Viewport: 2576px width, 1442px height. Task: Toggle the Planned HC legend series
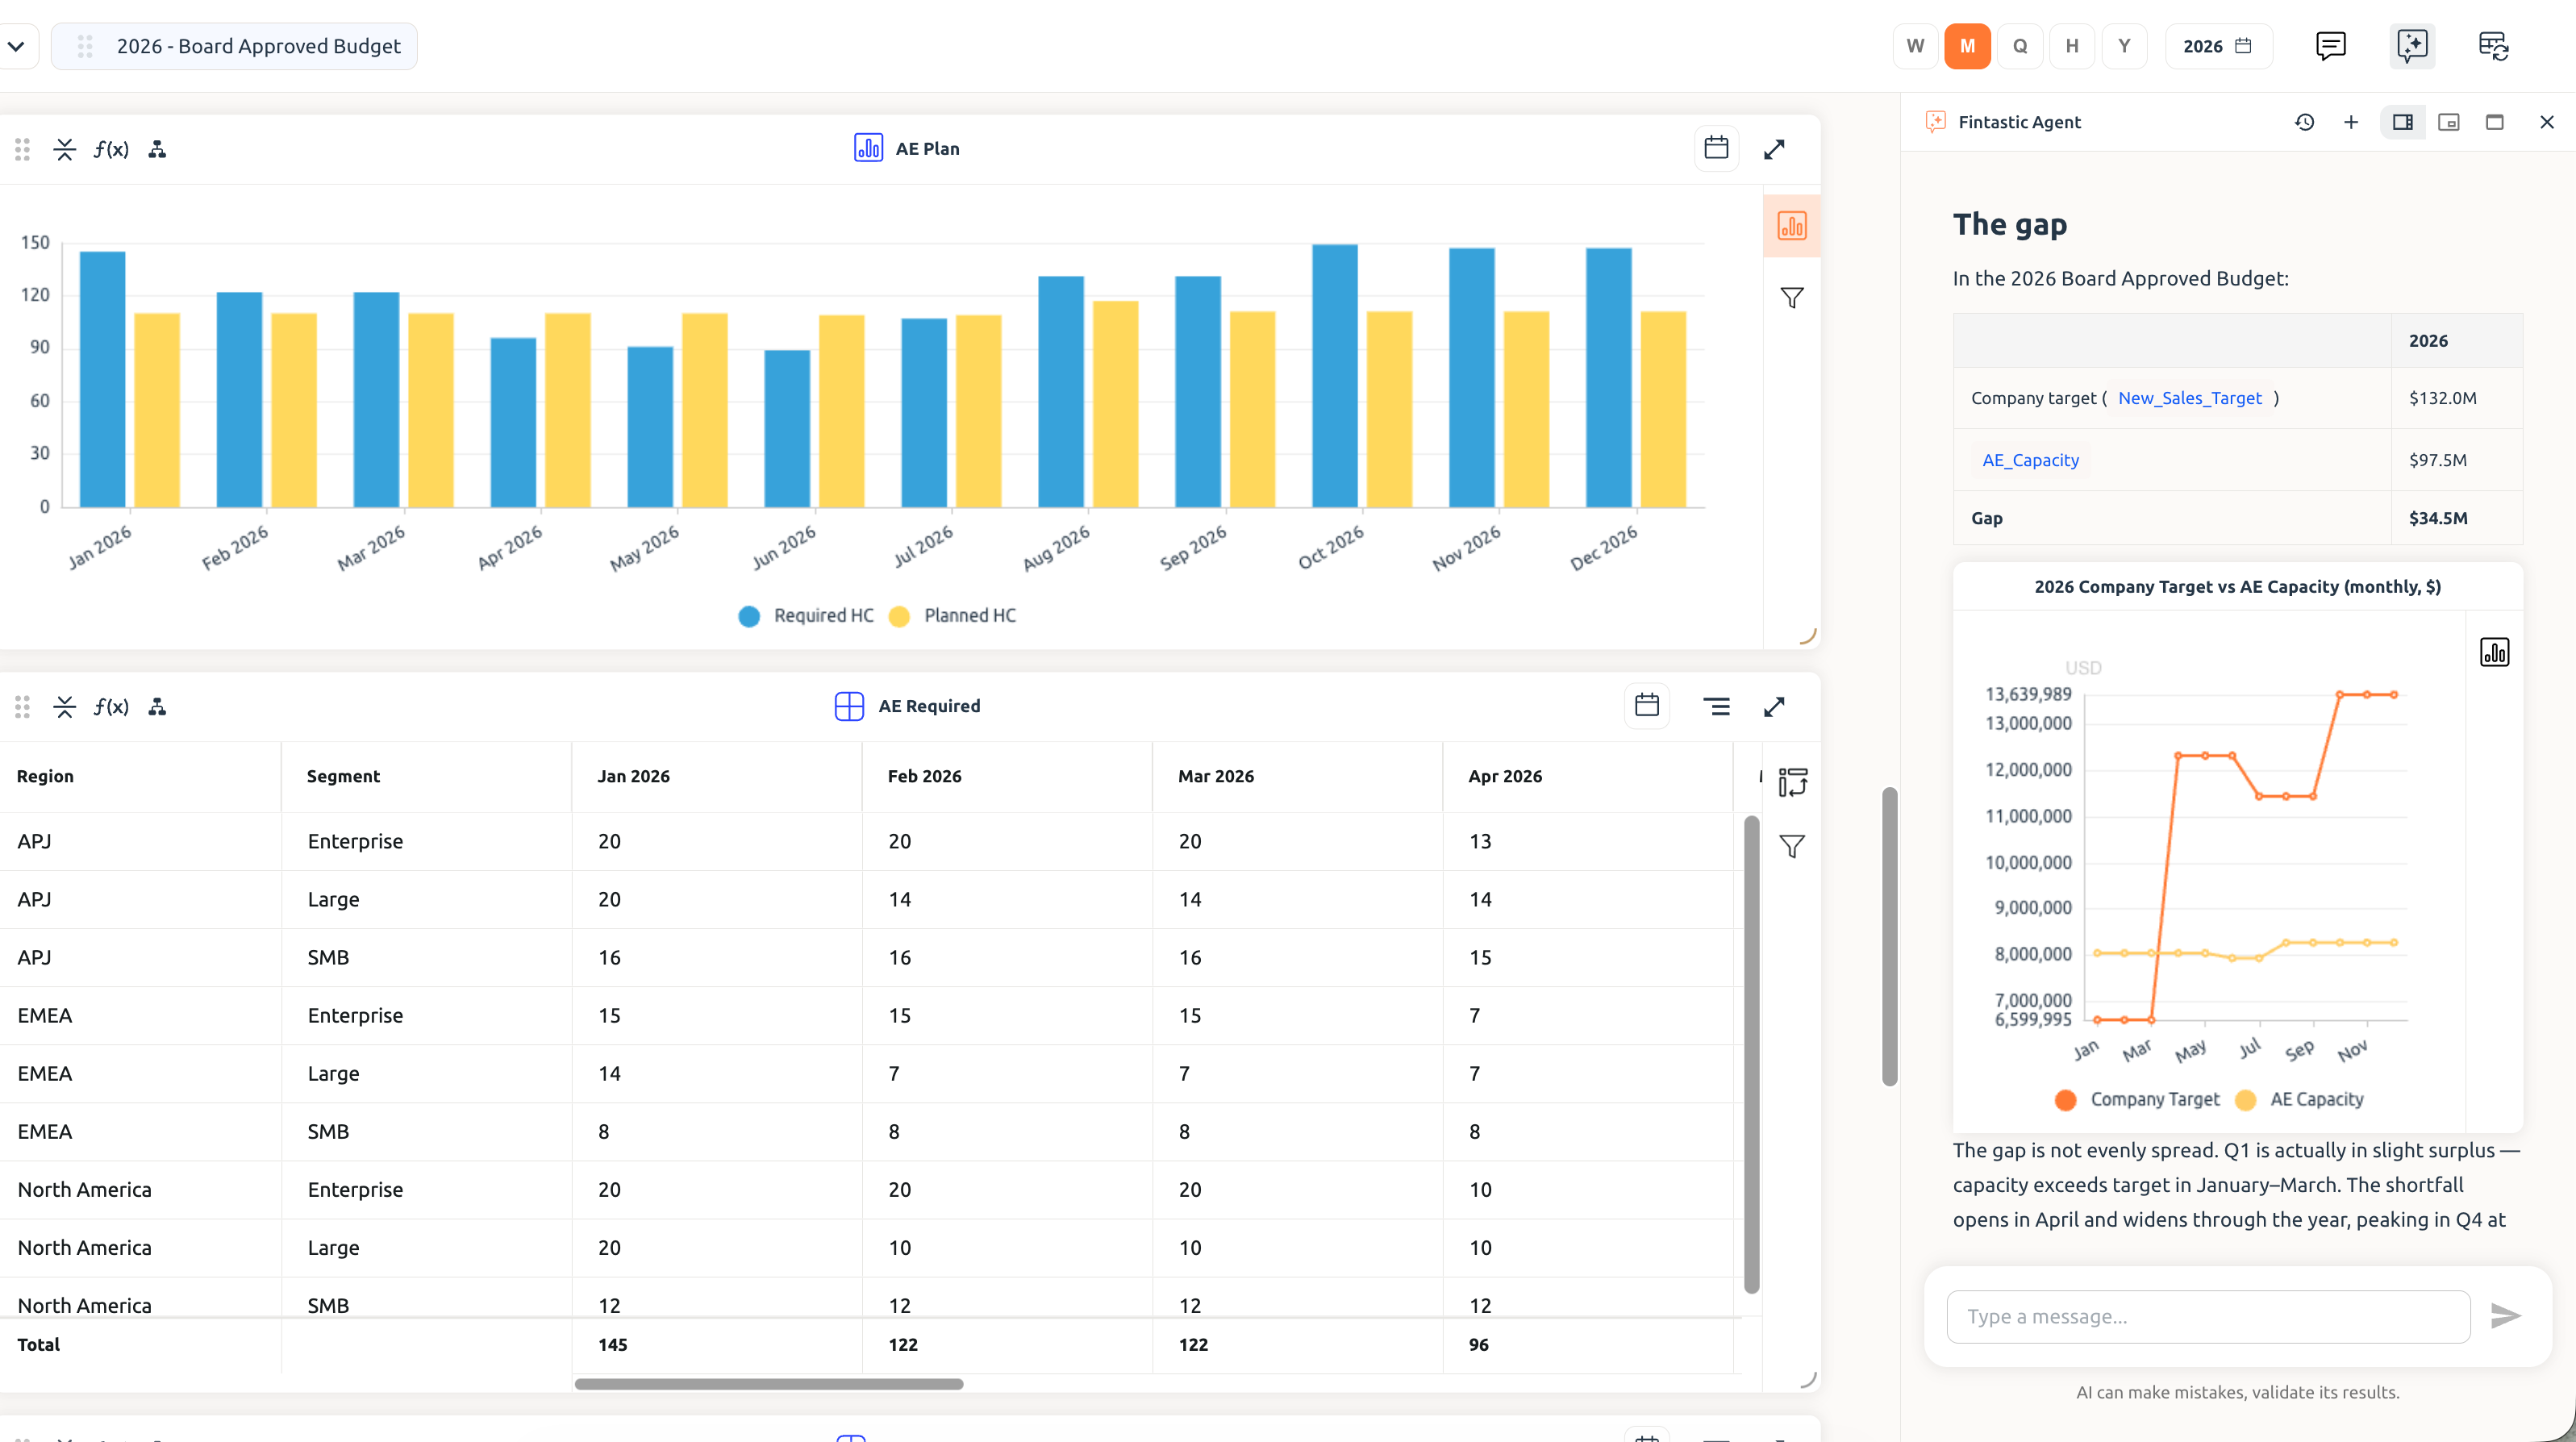[953, 616]
